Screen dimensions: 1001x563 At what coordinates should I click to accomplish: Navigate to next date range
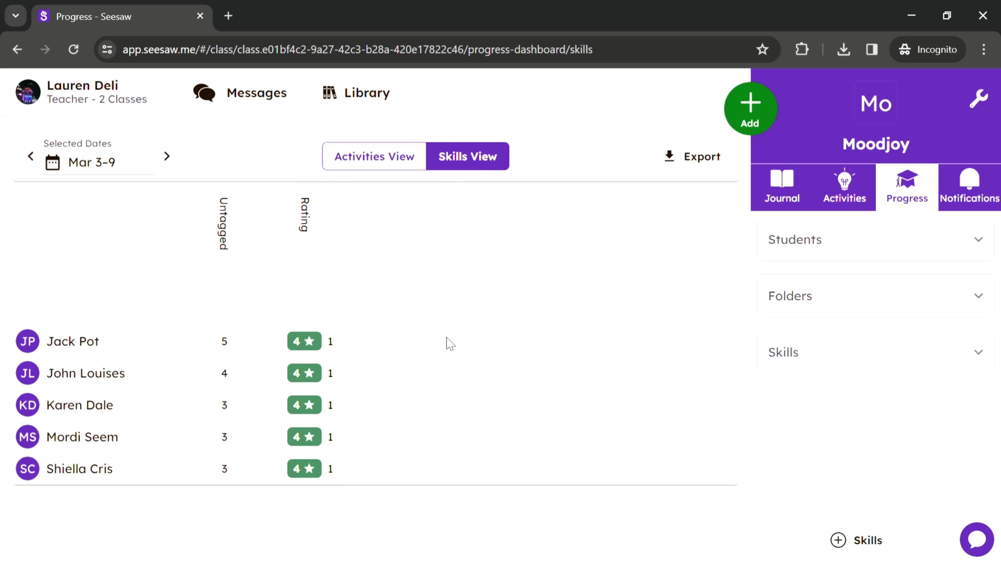tap(167, 156)
